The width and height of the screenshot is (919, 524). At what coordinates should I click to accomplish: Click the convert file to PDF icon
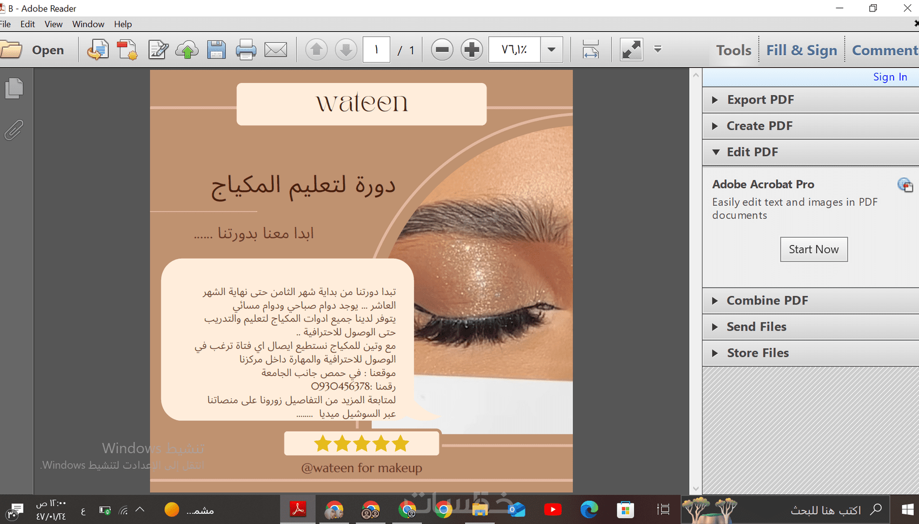click(x=97, y=50)
